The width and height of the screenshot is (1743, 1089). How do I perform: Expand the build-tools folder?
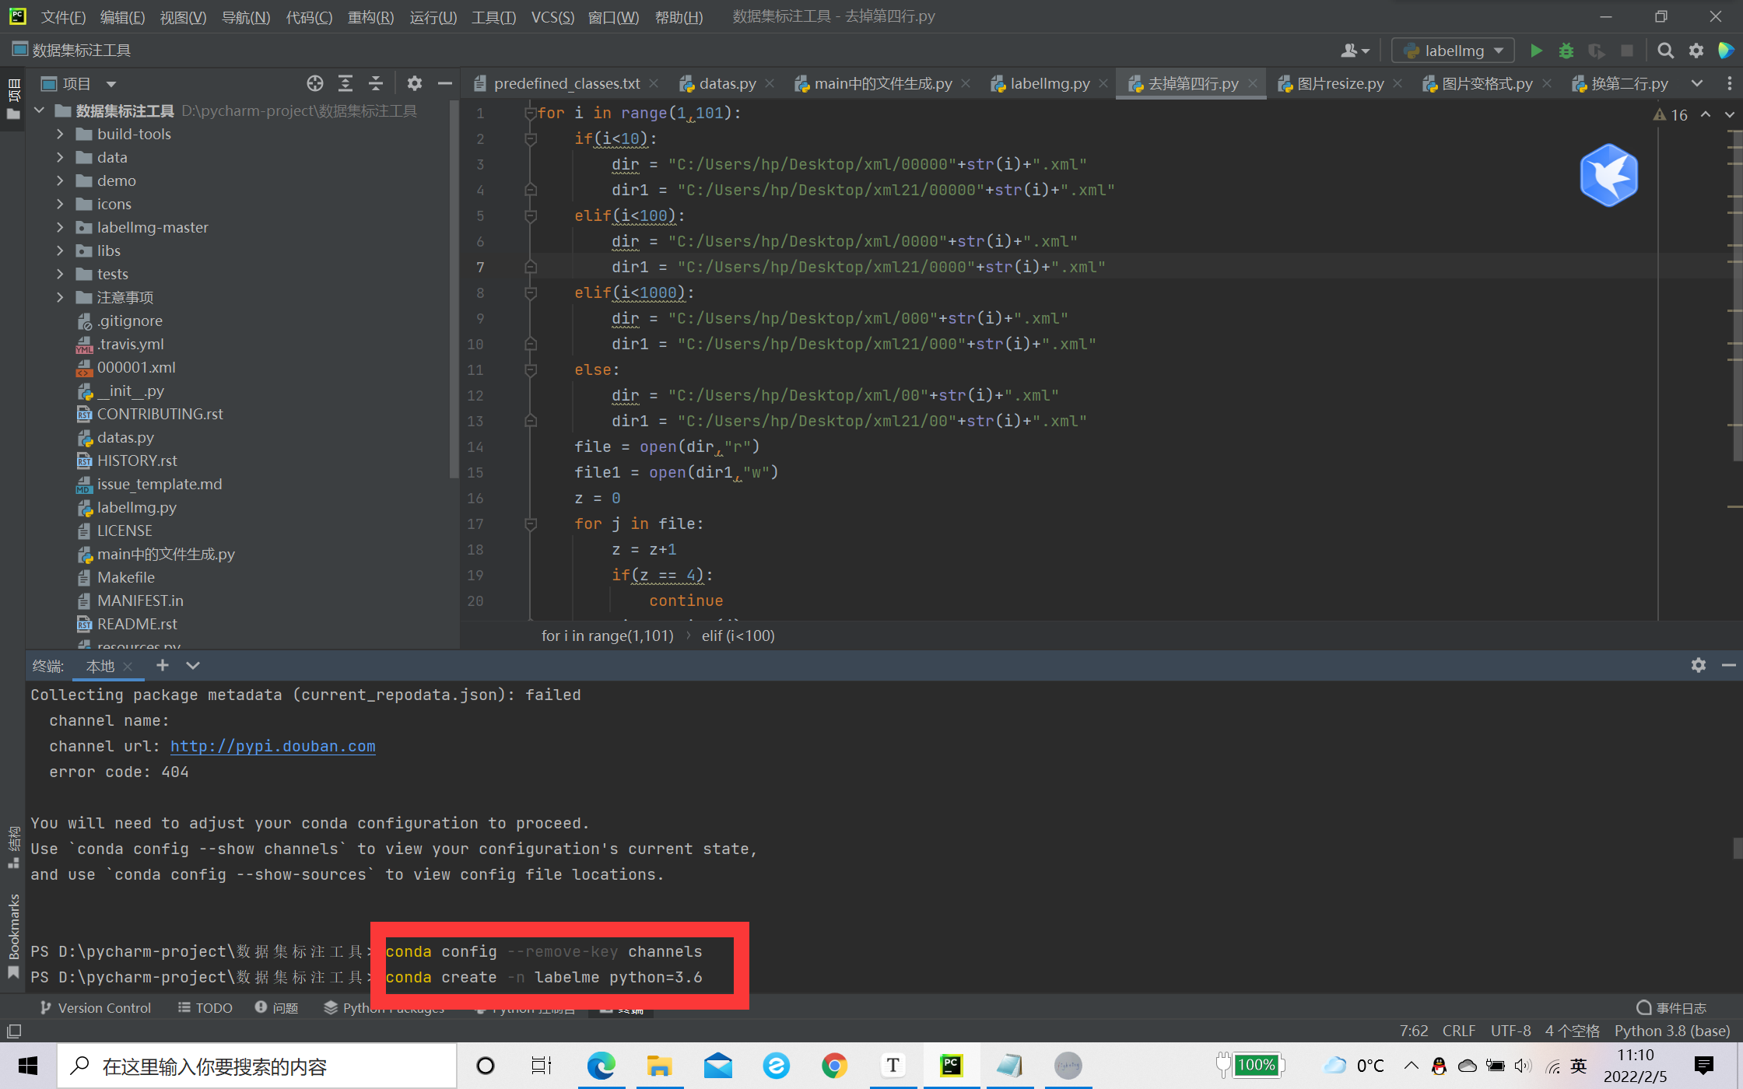(60, 134)
